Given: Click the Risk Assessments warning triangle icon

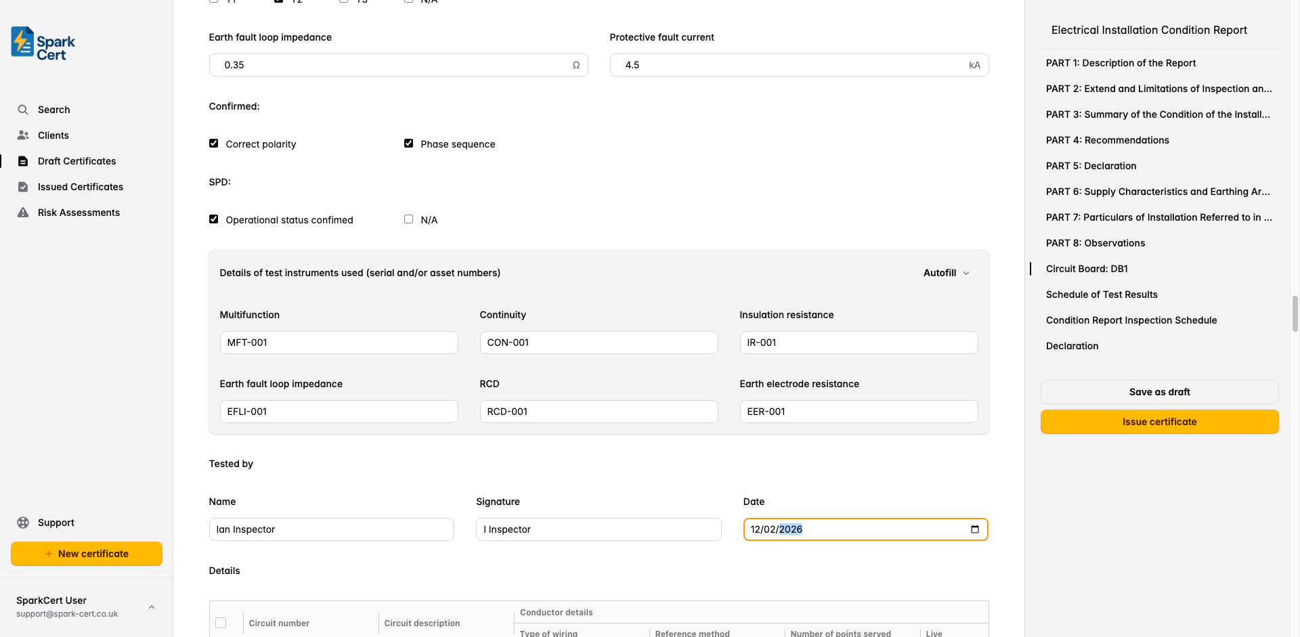Looking at the screenshot, I should pyautogui.click(x=23, y=213).
